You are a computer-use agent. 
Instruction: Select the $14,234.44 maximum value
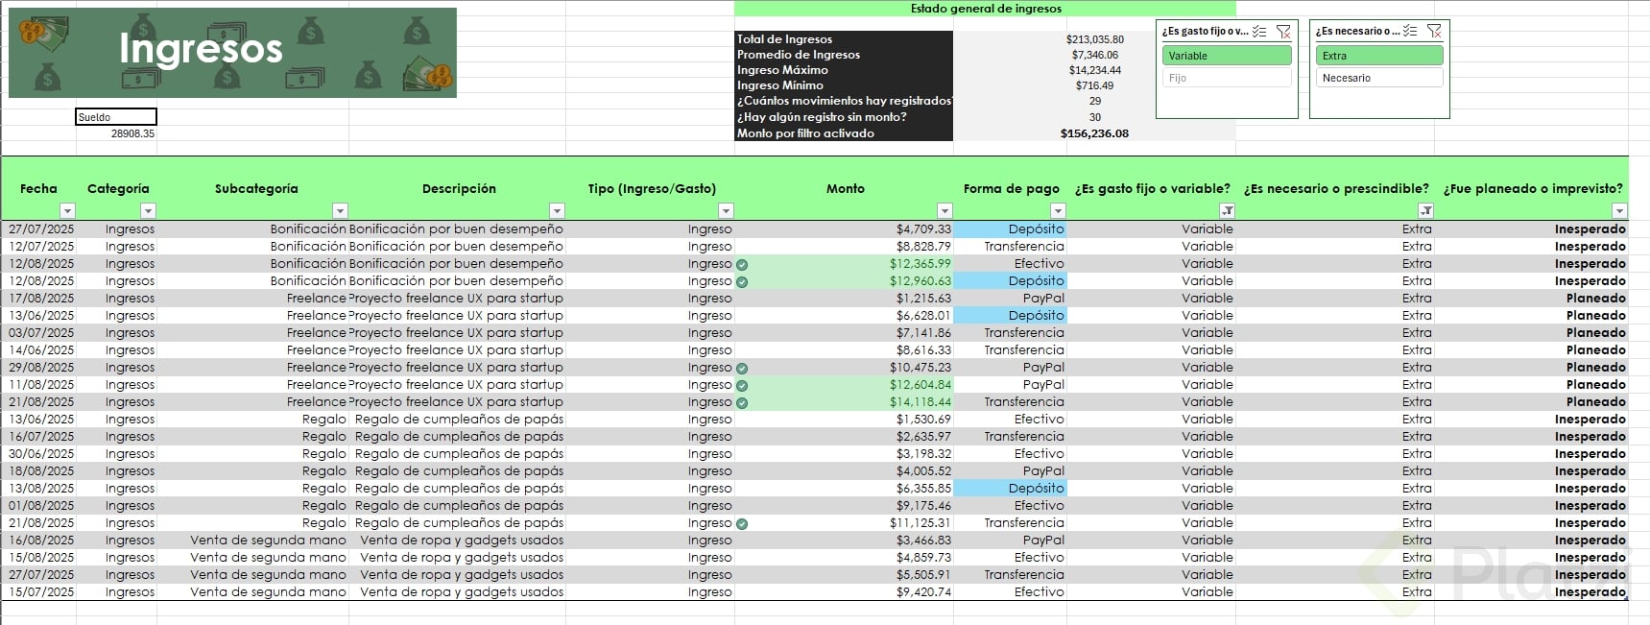coord(1094,70)
